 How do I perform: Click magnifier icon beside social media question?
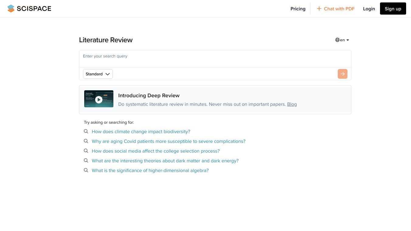coord(86,151)
